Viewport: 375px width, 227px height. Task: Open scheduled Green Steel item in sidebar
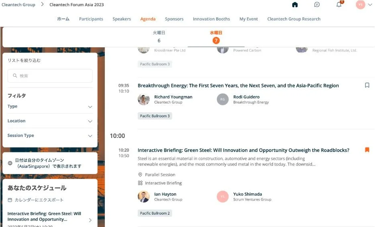coord(44,217)
